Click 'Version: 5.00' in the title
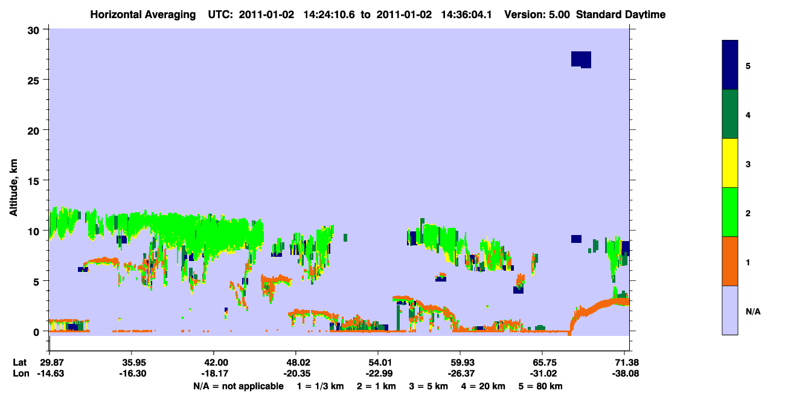This screenshot has height=403, width=785. click(x=537, y=15)
